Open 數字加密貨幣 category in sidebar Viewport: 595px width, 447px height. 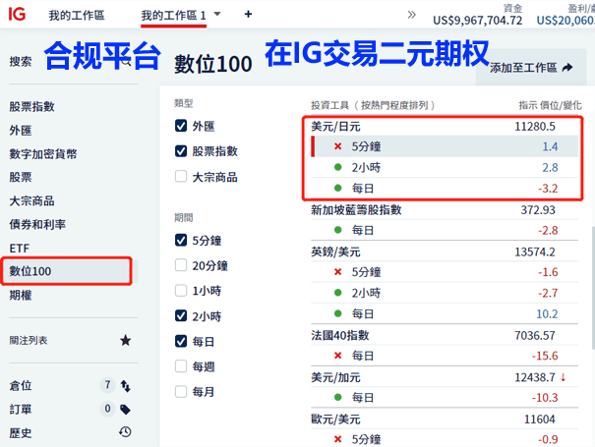43,154
